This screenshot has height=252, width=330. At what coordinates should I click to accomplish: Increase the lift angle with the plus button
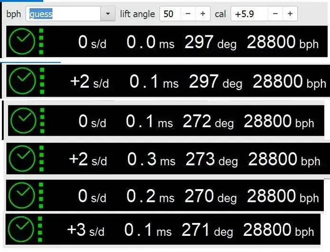pos(203,14)
